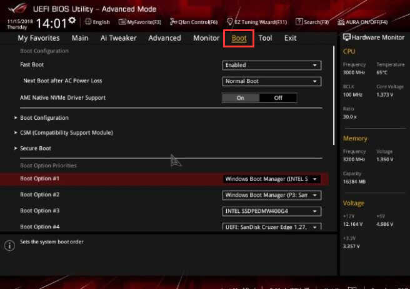Expand the CSM (Compatibility Support Module) submenu
The height and width of the screenshot is (289, 410).
tap(66, 132)
